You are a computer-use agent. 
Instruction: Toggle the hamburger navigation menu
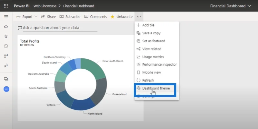[x=6, y=17]
